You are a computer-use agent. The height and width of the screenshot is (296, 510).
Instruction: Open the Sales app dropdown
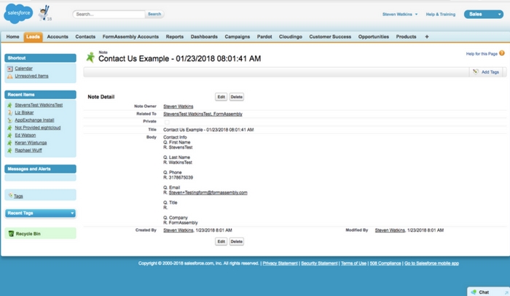point(484,14)
